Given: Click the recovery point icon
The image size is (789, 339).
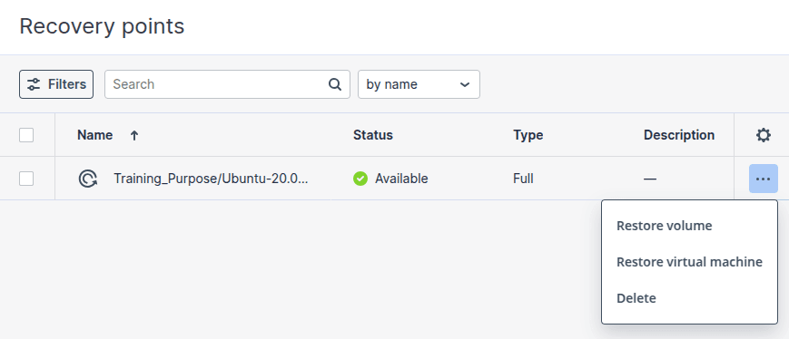Looking at the screenshot, I should click(x=87, y=179).
